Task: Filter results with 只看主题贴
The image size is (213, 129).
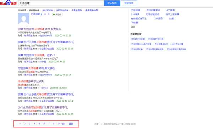Action: [77, 10]
